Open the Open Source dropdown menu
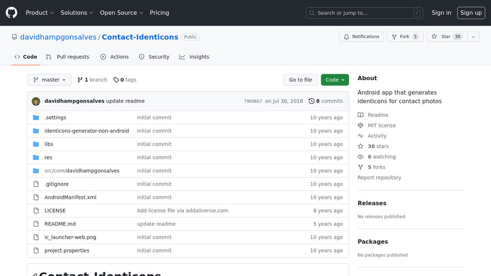This screenshot has height=276, width=491. point(122,13)
